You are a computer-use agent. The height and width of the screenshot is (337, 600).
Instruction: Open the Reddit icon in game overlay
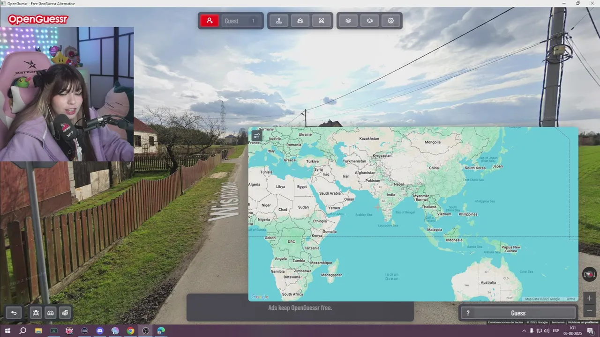(x=65, y=313)
